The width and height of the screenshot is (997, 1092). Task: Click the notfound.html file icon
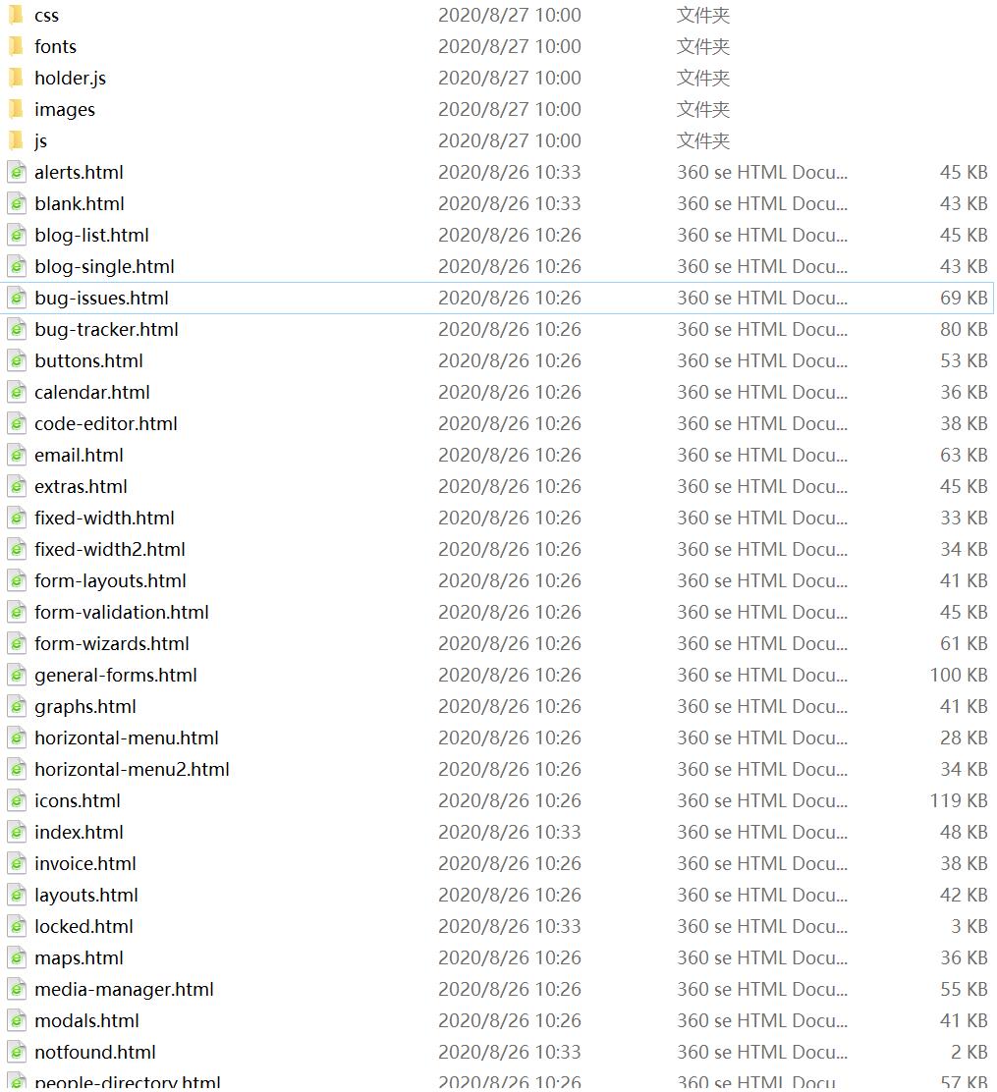point(17,1053)
